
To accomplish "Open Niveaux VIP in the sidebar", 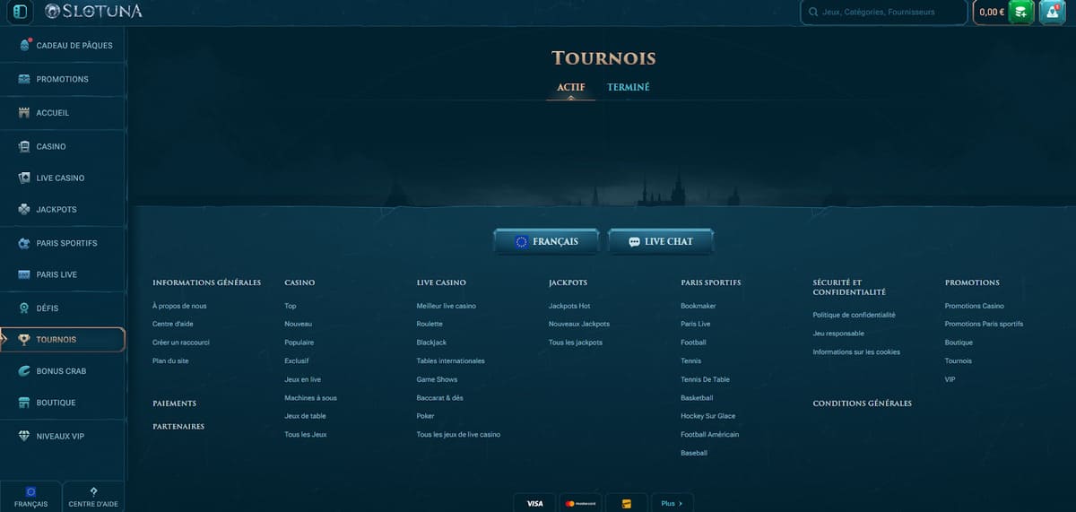I will coord(63,437).
